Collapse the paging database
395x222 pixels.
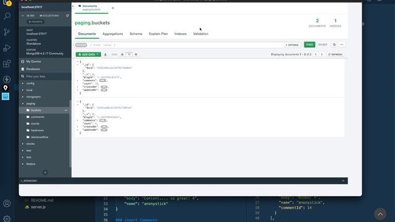(23, 104)
